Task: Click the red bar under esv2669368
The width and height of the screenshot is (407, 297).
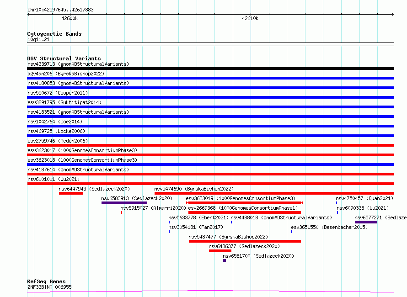Action: point(245,212)
